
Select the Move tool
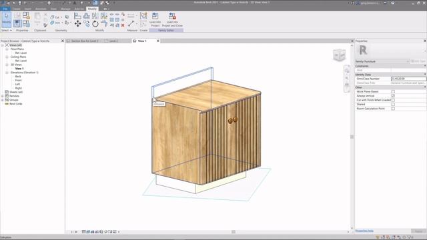pyautogui.click(x=77, y=24)
